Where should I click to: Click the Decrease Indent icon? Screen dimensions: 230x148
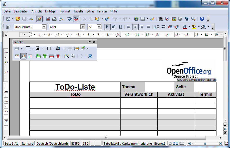click(170, 27)
